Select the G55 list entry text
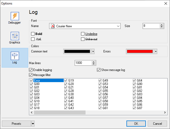The image size is (170, 129). click(105, 91)
